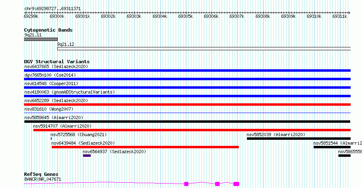Click the nsv6452289 (Sedlazeck2020) variant label
This screenshot has width=362, height=188.
click(56, 100)
